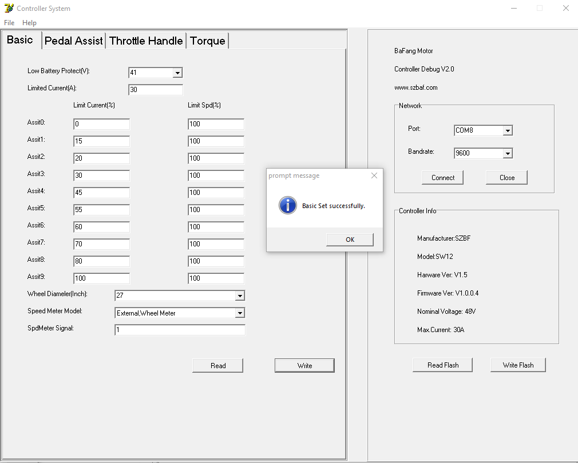Confirm the prompt with OK button

click(x=350, y=240)
